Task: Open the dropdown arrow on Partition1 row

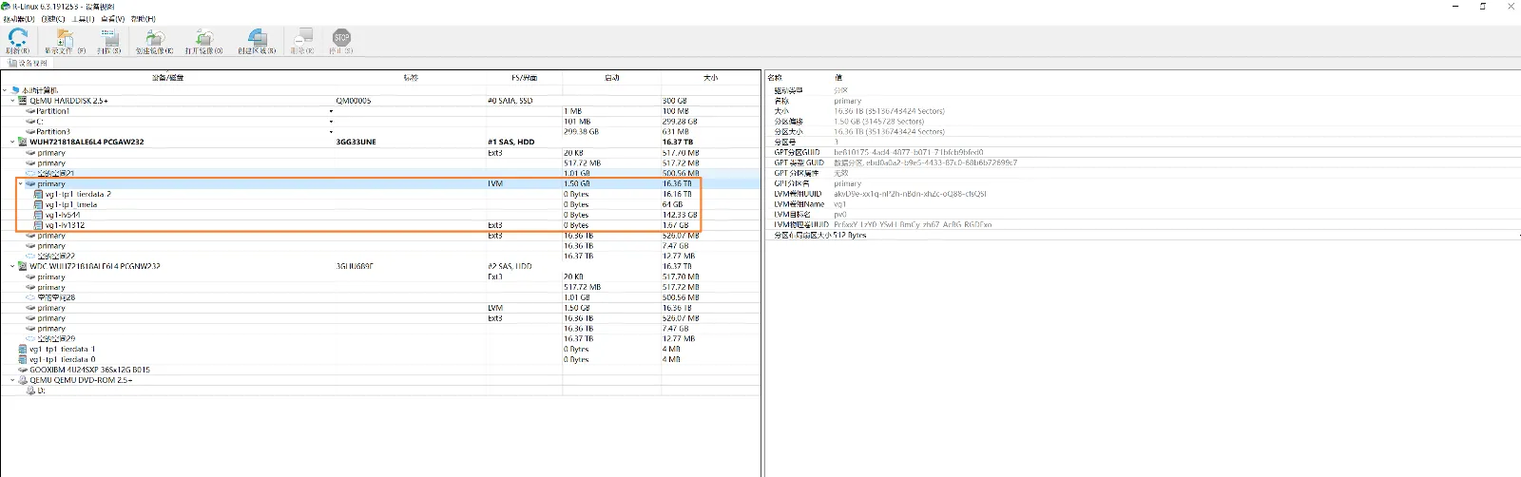Action: coord(331,111)
